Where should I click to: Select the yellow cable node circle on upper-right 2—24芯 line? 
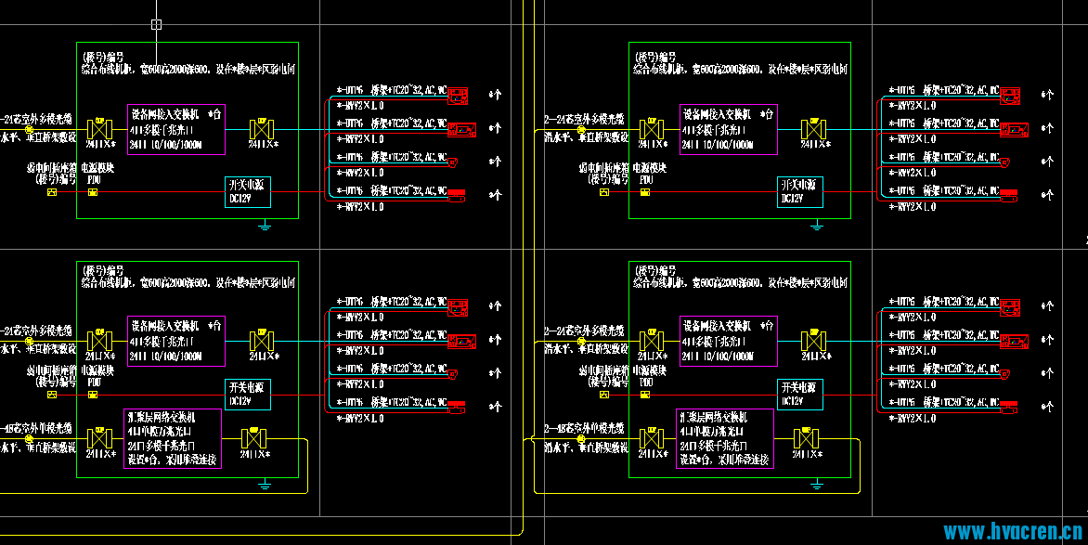click(581, 130)
